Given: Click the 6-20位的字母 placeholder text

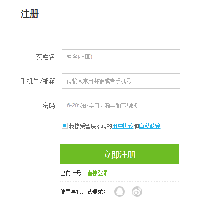Looking at the screenshot, I should pyautogui.click(x=83, y=105).
